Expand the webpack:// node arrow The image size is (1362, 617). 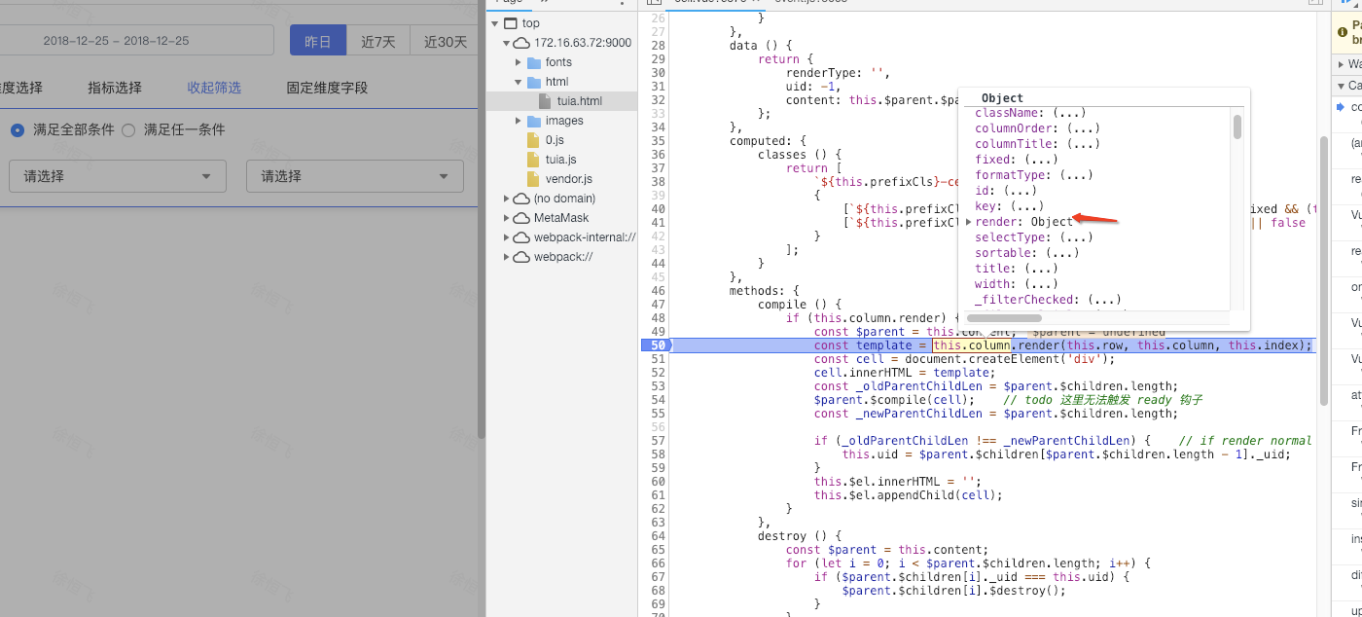click(507, 257)
